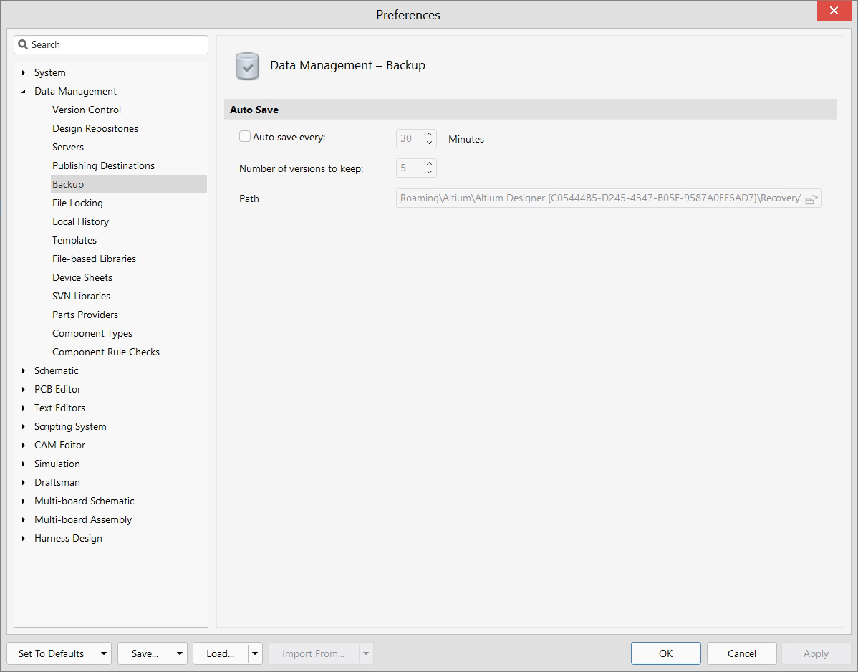
Task: Click the Load... button
Action: [221, 653]
